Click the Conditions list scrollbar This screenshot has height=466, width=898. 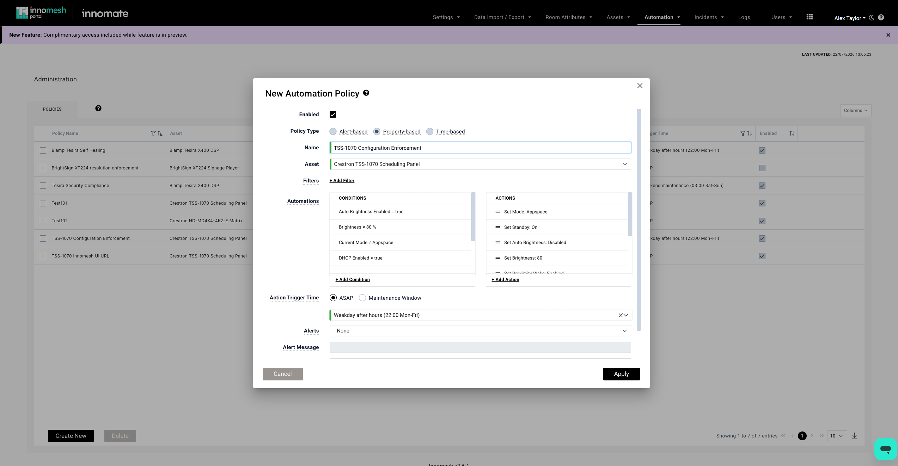coord(473,217)
